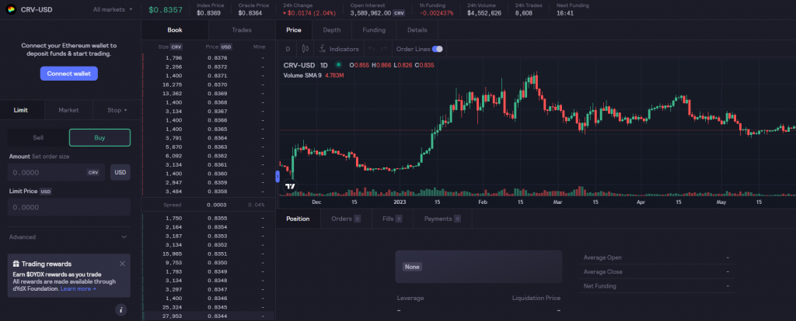This screenshot has height=321, width=796.
Task: Select the candlestick chart style icon
Action: pos(305,49)
